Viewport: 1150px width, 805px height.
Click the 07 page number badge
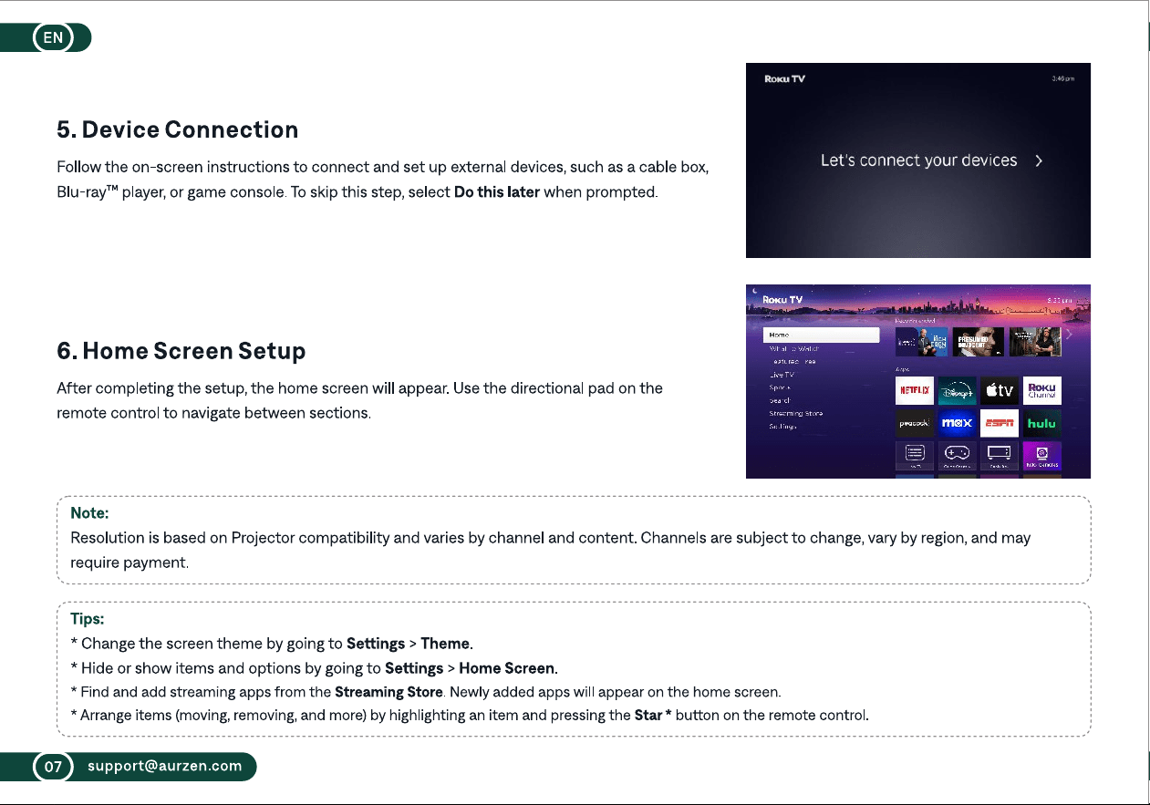pyautogui.click(x=53, y=767)
